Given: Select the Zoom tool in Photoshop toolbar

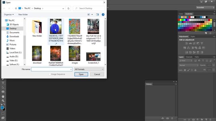Looking at the screenshot, I should pyautogui.click(x=3, y=101).
